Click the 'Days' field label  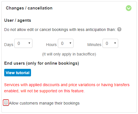click(9, 45)
